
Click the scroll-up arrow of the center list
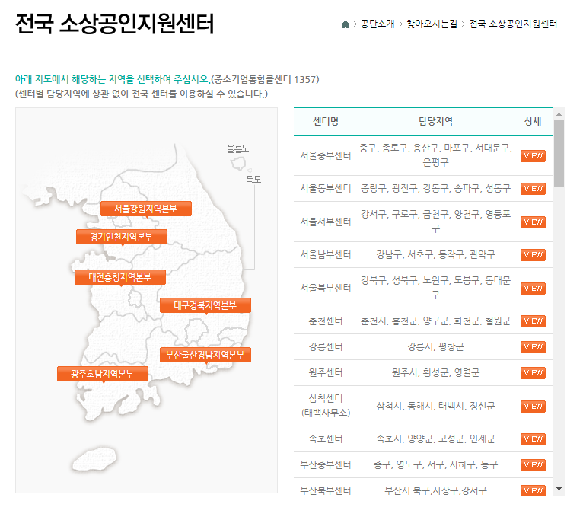(x=559, y=114)
